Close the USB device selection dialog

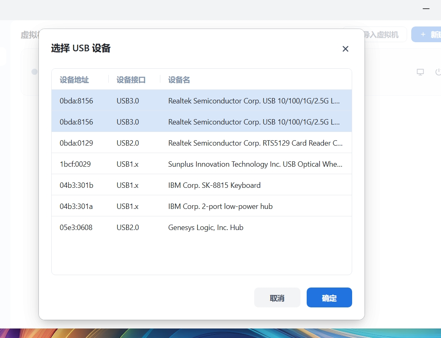346,48
